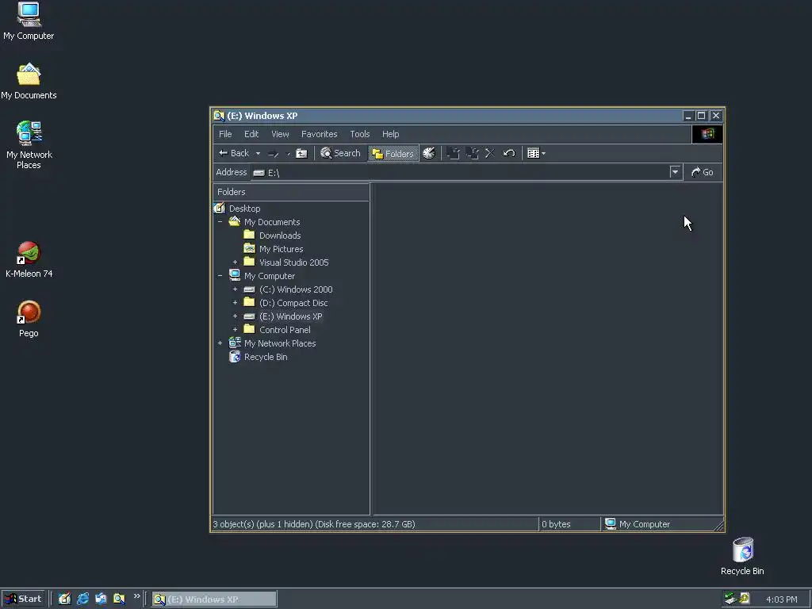
Task: Select (E:) Windows XP in tree
Action: pyautogui.click(x=290, y=316)
